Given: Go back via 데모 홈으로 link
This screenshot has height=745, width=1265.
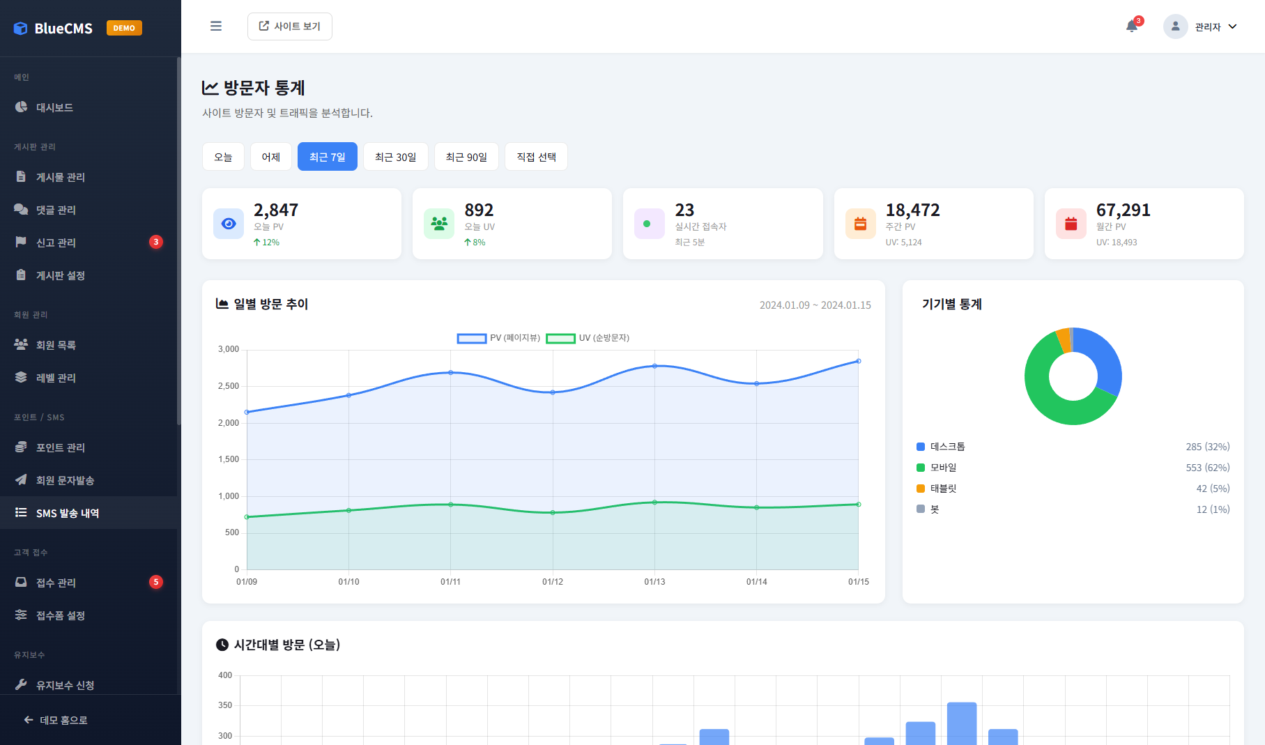Looking at the screenshot, I should [56, 720].
